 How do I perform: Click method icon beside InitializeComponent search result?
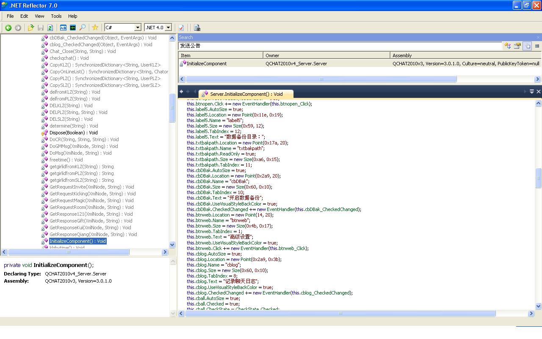183,64
